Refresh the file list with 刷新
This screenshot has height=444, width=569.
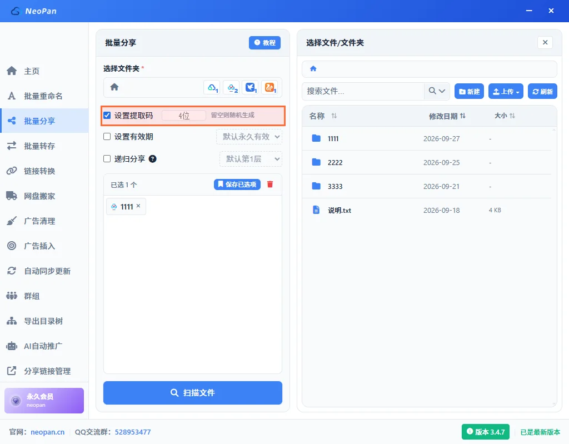(x=542, y=92)
